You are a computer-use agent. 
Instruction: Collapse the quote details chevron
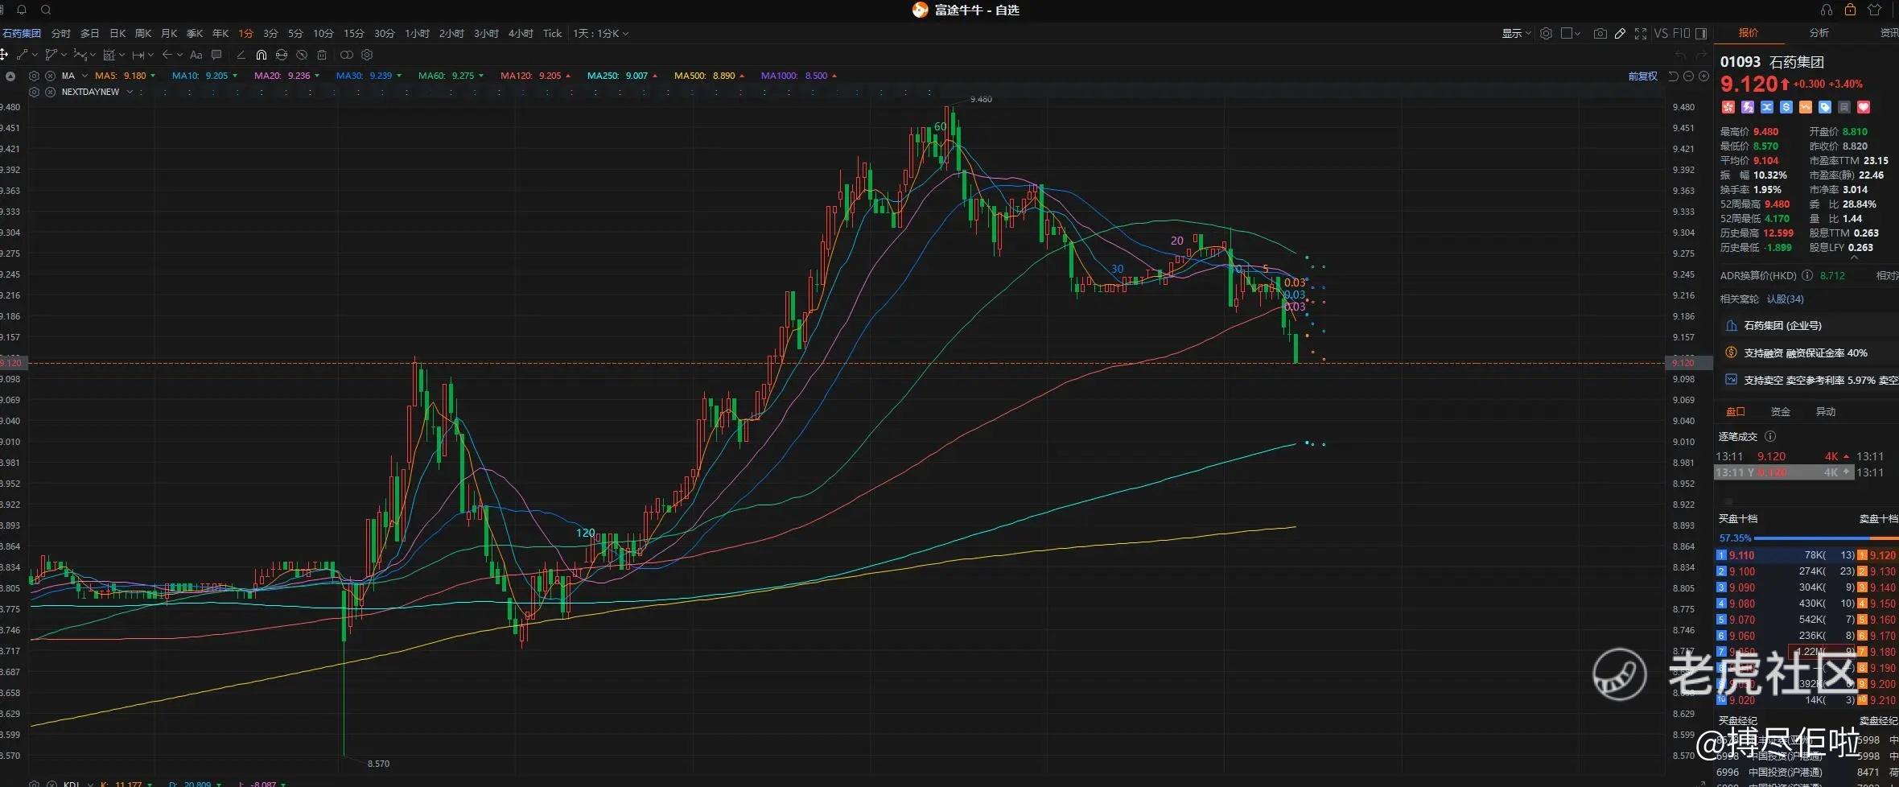1855,258
